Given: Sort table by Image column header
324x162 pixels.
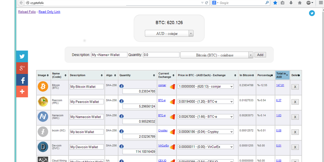Looking at the screenshot, I should pos(43,75).
